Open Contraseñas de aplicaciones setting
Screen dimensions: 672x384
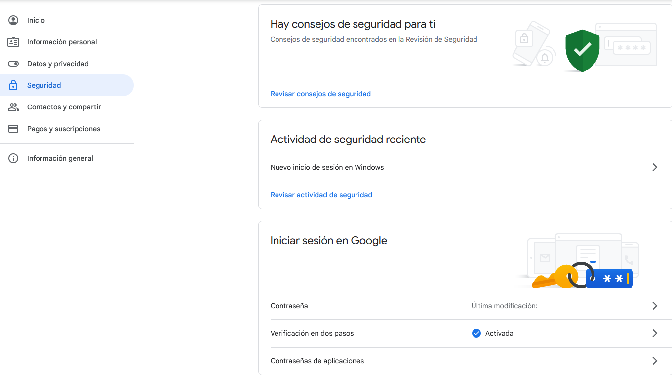point(465,361)
